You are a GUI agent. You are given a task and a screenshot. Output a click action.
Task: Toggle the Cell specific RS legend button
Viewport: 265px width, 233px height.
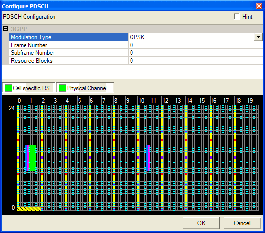29,87
